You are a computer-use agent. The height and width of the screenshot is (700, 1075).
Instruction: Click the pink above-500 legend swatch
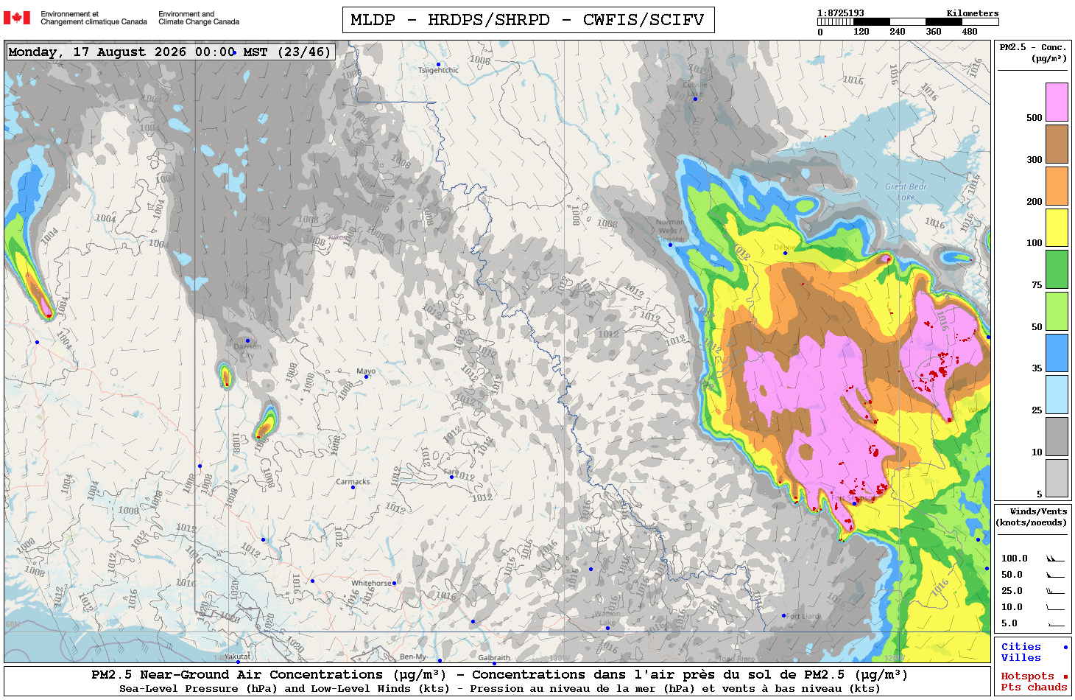pyautogui.click(x=1057, y=102)
